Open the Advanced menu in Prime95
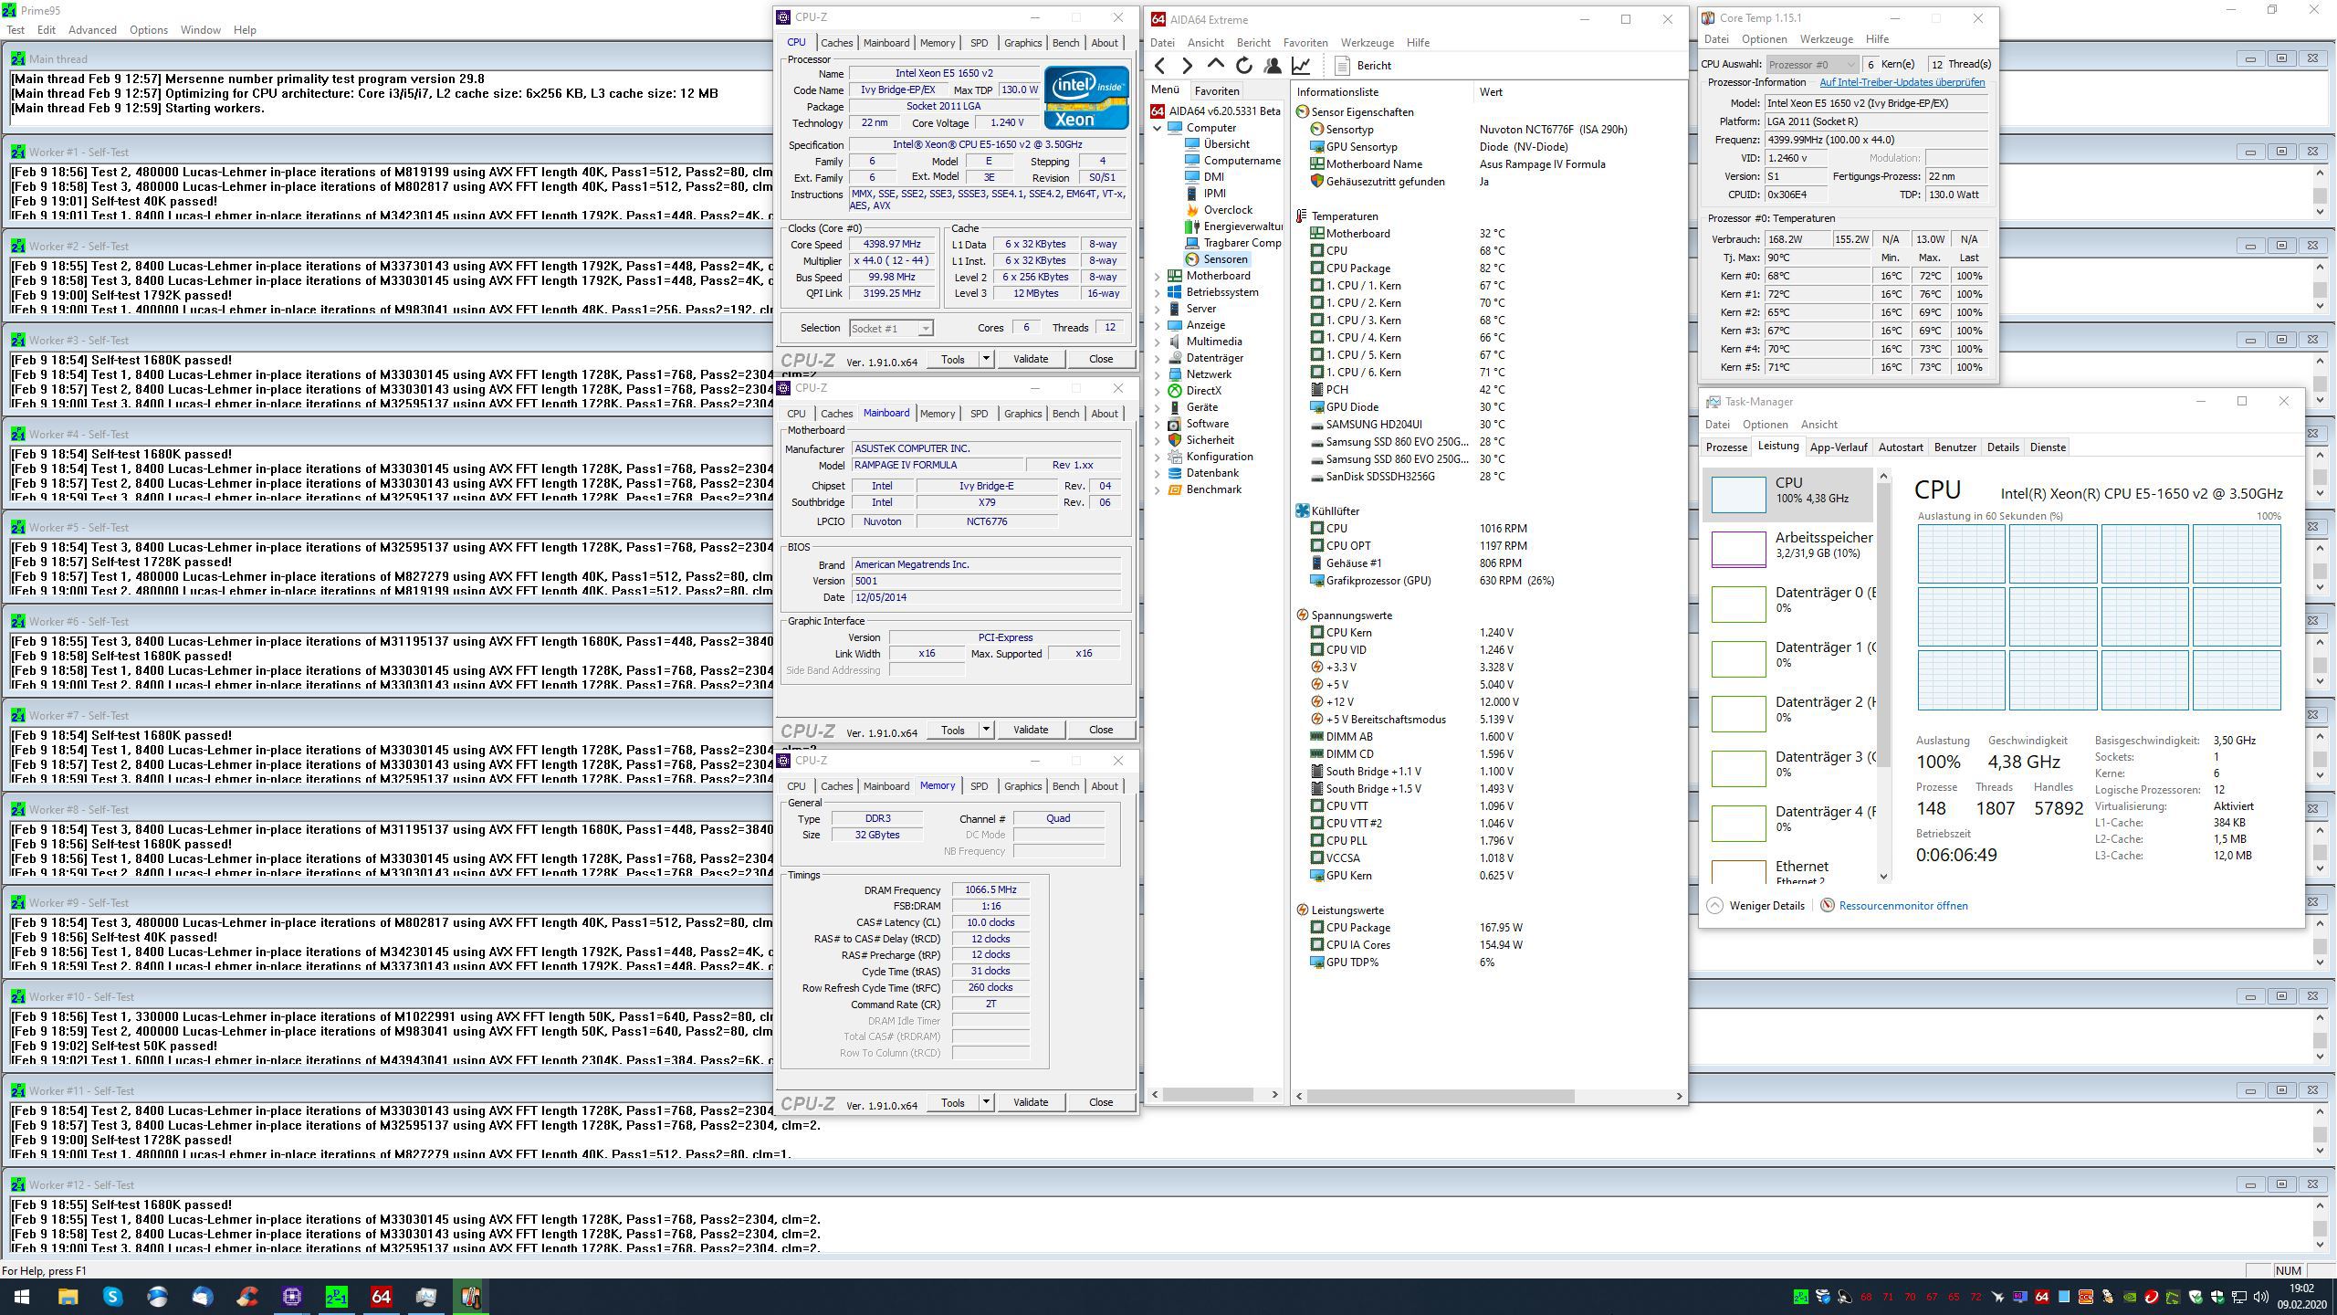 92,30
